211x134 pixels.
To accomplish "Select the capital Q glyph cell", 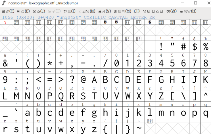I will [61, 96].
